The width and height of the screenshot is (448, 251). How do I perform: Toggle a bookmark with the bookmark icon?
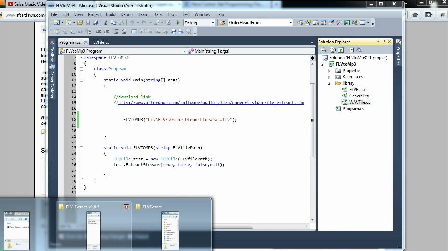pos(134,31)
